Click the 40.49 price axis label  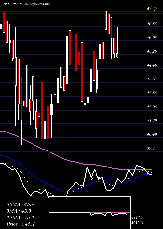coord(152,134)
